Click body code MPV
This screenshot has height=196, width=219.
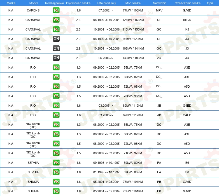159,10
